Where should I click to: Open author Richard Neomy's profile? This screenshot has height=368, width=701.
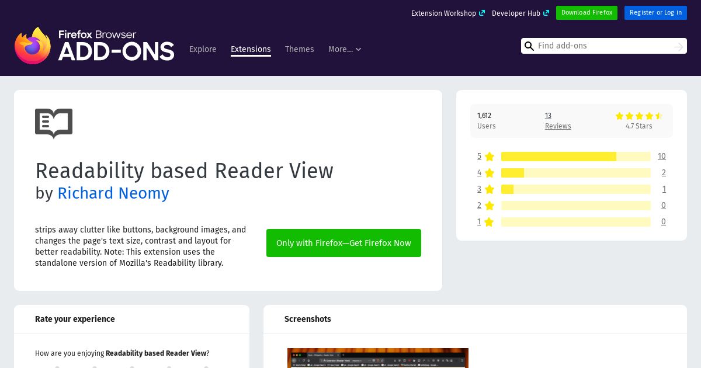click(x=113, y=193)
